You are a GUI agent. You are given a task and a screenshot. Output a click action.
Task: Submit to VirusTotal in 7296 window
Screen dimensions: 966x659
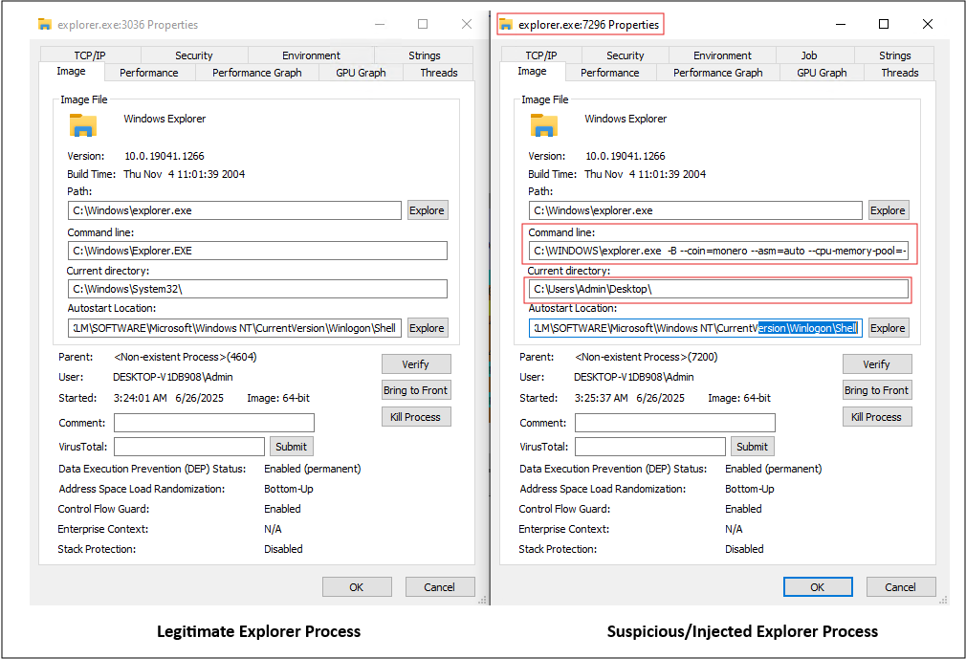[752, 447]
